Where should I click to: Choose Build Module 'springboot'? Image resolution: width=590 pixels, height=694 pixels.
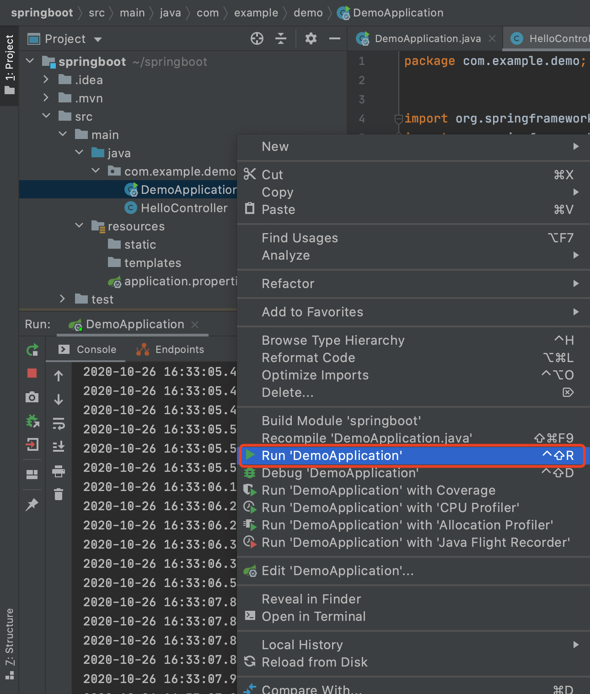click(x=413, y=421)
